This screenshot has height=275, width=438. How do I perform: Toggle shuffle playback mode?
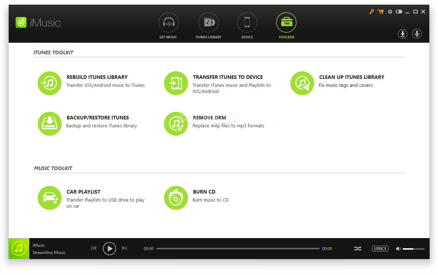click(x=358, y=249)
